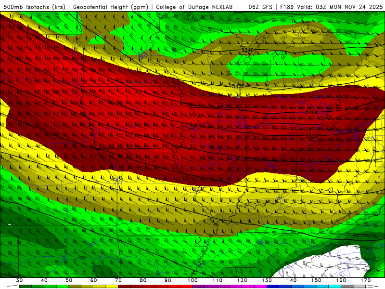Screen dimensions: 385x289
Task: Click the 5340 height contour label
Action: pos(247,50)
